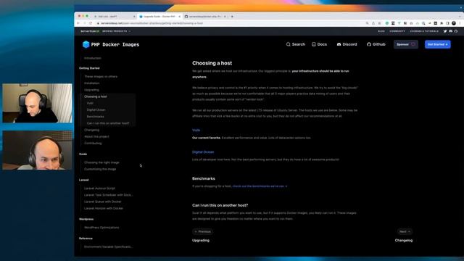This screenshot has height=261, width=464.
Task: Open Laravel Automations Script sidebar item
Action: point(99,188)
